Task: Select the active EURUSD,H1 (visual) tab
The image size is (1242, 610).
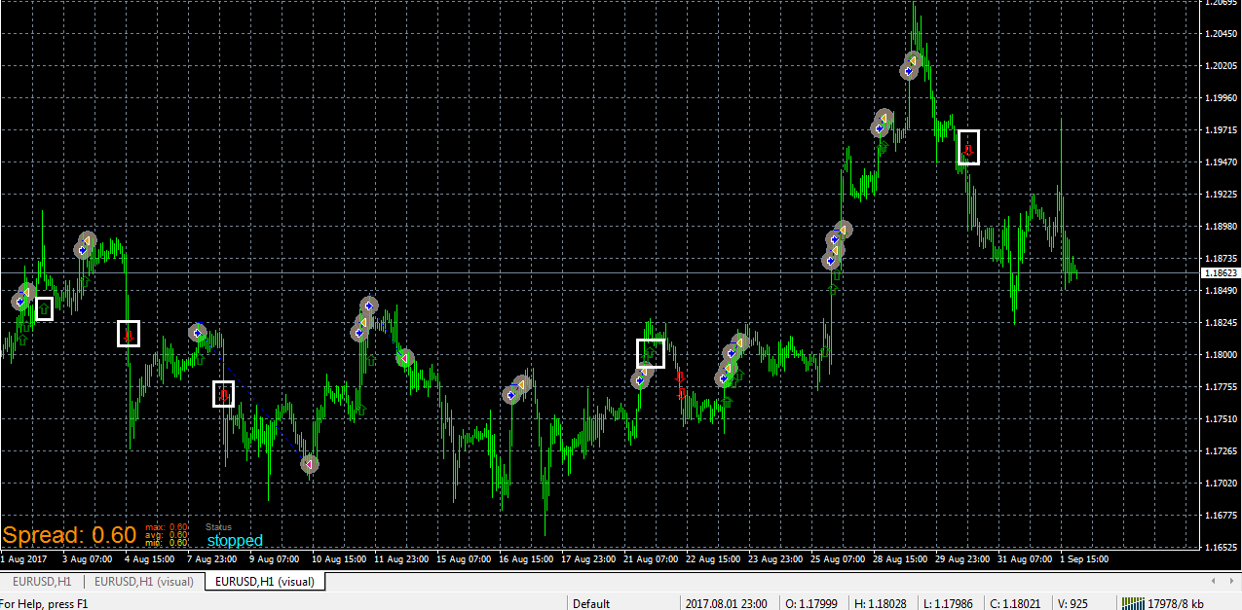Action: tap(265, 582)
